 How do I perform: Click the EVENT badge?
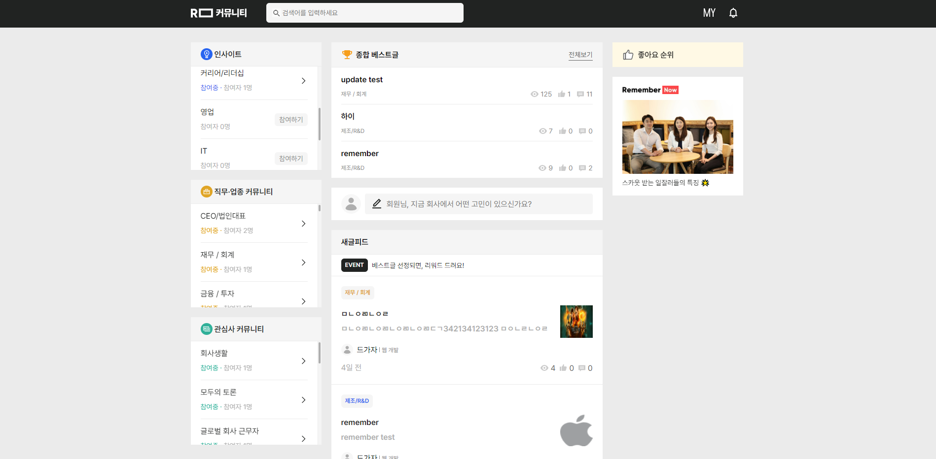click(355, 265)
